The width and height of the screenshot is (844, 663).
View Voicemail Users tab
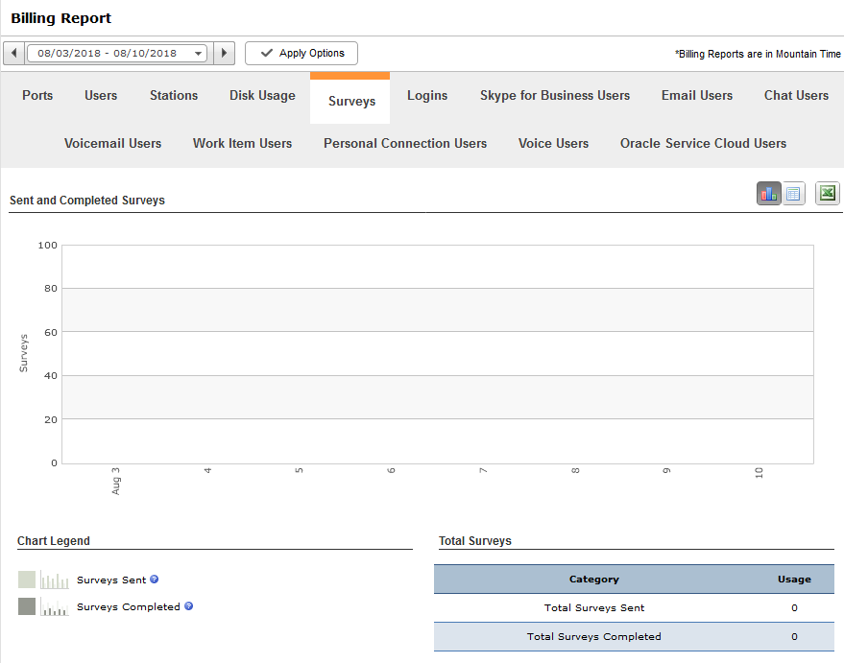(113, 143)
